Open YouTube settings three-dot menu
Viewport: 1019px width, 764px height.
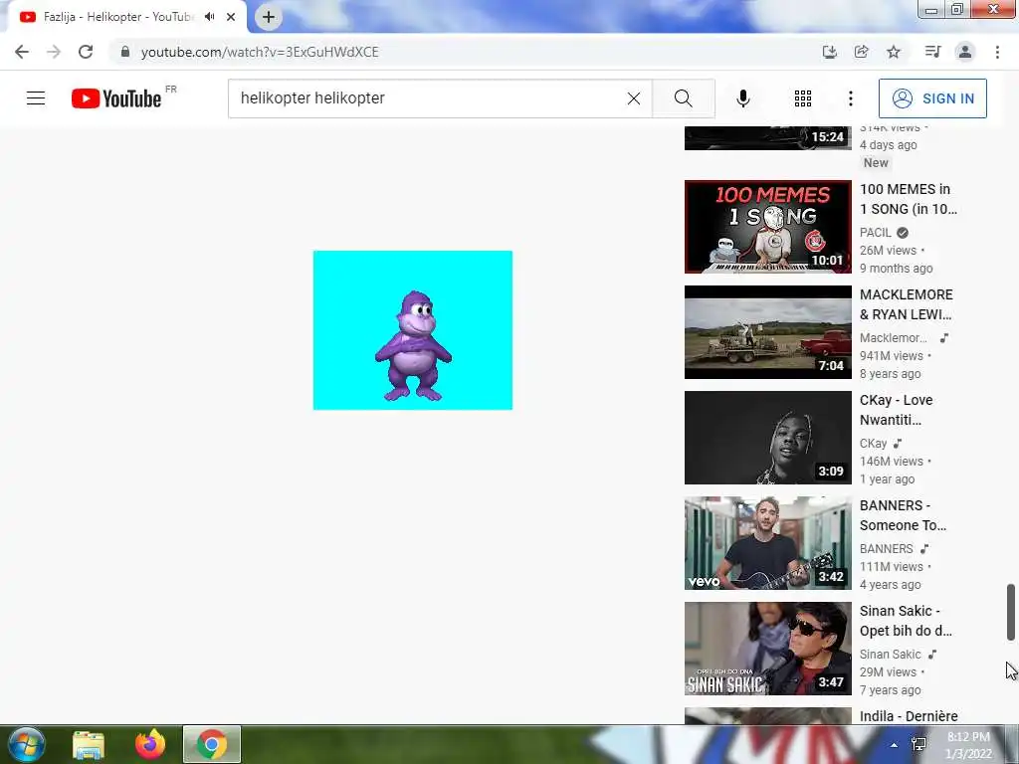tap(850, 98)
